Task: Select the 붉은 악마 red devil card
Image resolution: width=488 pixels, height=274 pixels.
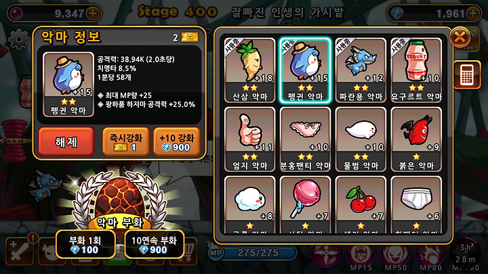Action: 416,139
